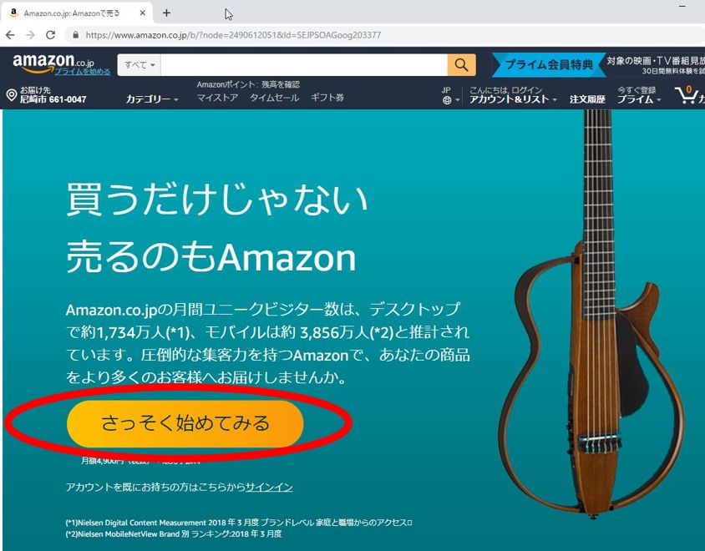
Task: Click the さっそく始めてみる button
Action: point(185,423)
